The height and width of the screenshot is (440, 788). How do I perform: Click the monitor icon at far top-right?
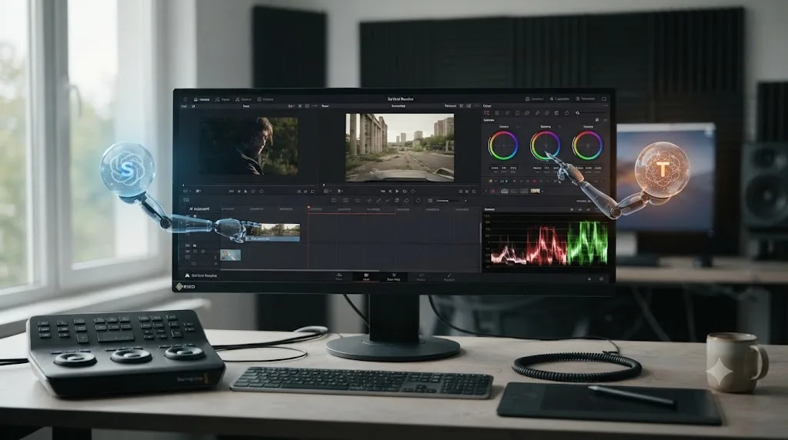pyautogui.click(x=604, y=99)
